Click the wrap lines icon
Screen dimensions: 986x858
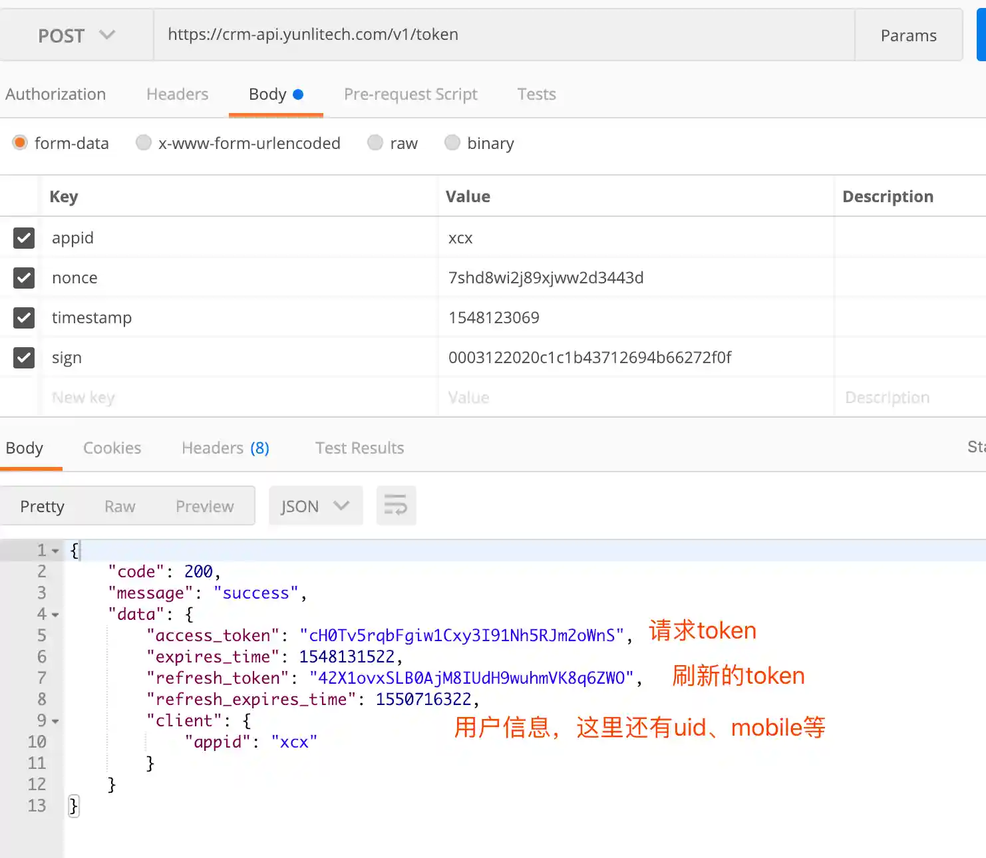click(x=396, y=506)
